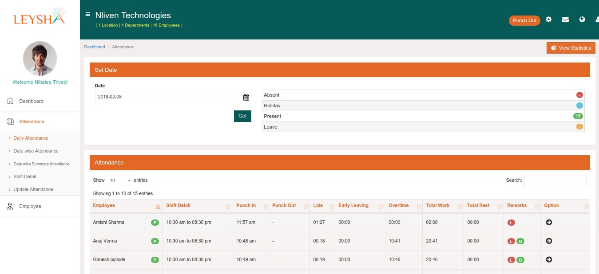Open the settings gear icon
This screenshot has width=599, height=274.
[549, 20]
